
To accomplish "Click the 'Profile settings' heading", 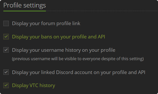I will [24, 5].
